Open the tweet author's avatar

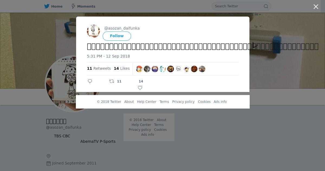pos(93,31)
